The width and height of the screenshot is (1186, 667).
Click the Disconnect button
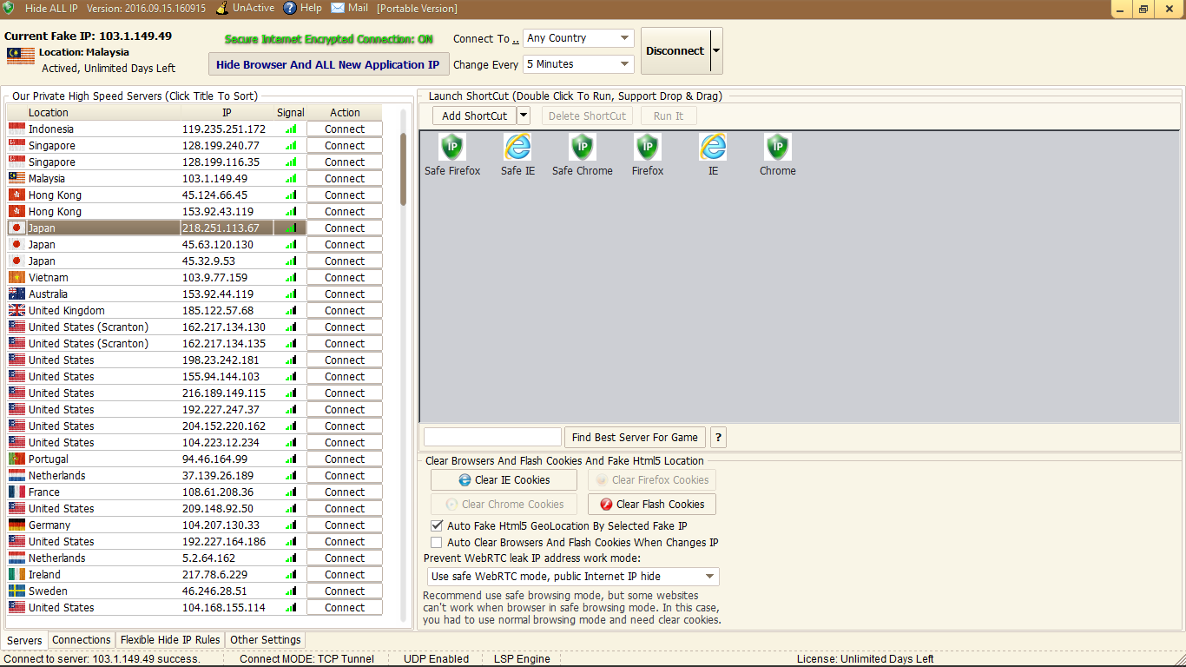675,50
